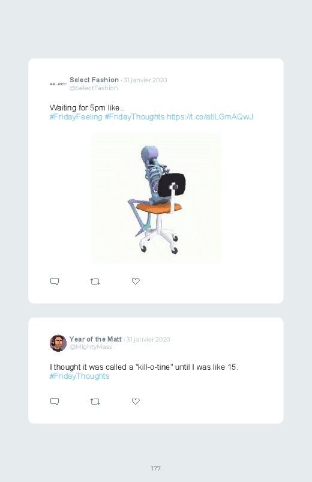Click the @SelectFashion handle
Image resolution: width=312 pixels, height=482 pixels.
(x=94, y=88)
